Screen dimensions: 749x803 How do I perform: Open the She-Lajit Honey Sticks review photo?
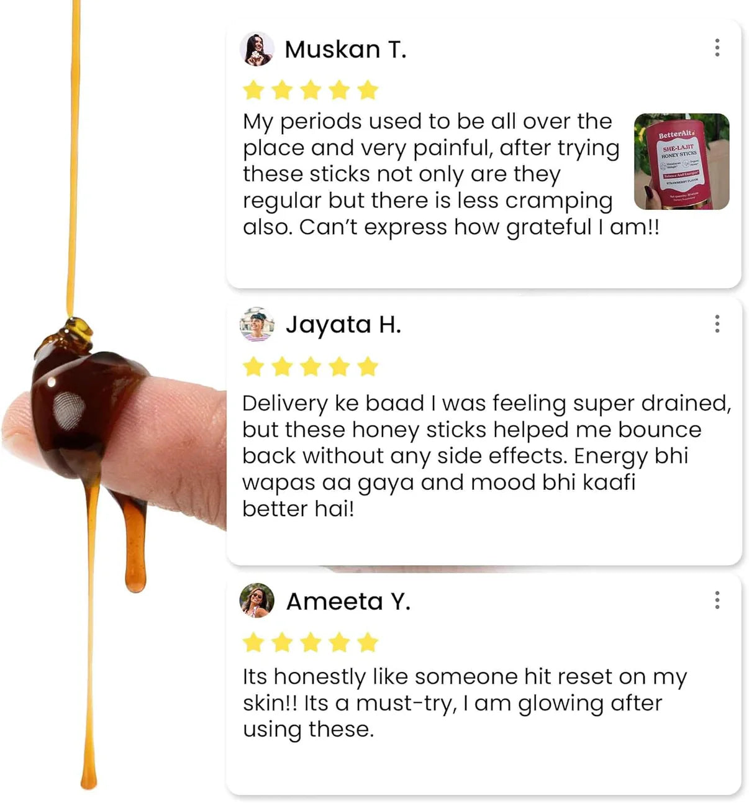(x=681, y=161)
